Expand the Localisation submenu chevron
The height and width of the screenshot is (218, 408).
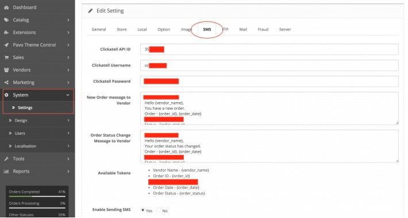click(68, 146)
